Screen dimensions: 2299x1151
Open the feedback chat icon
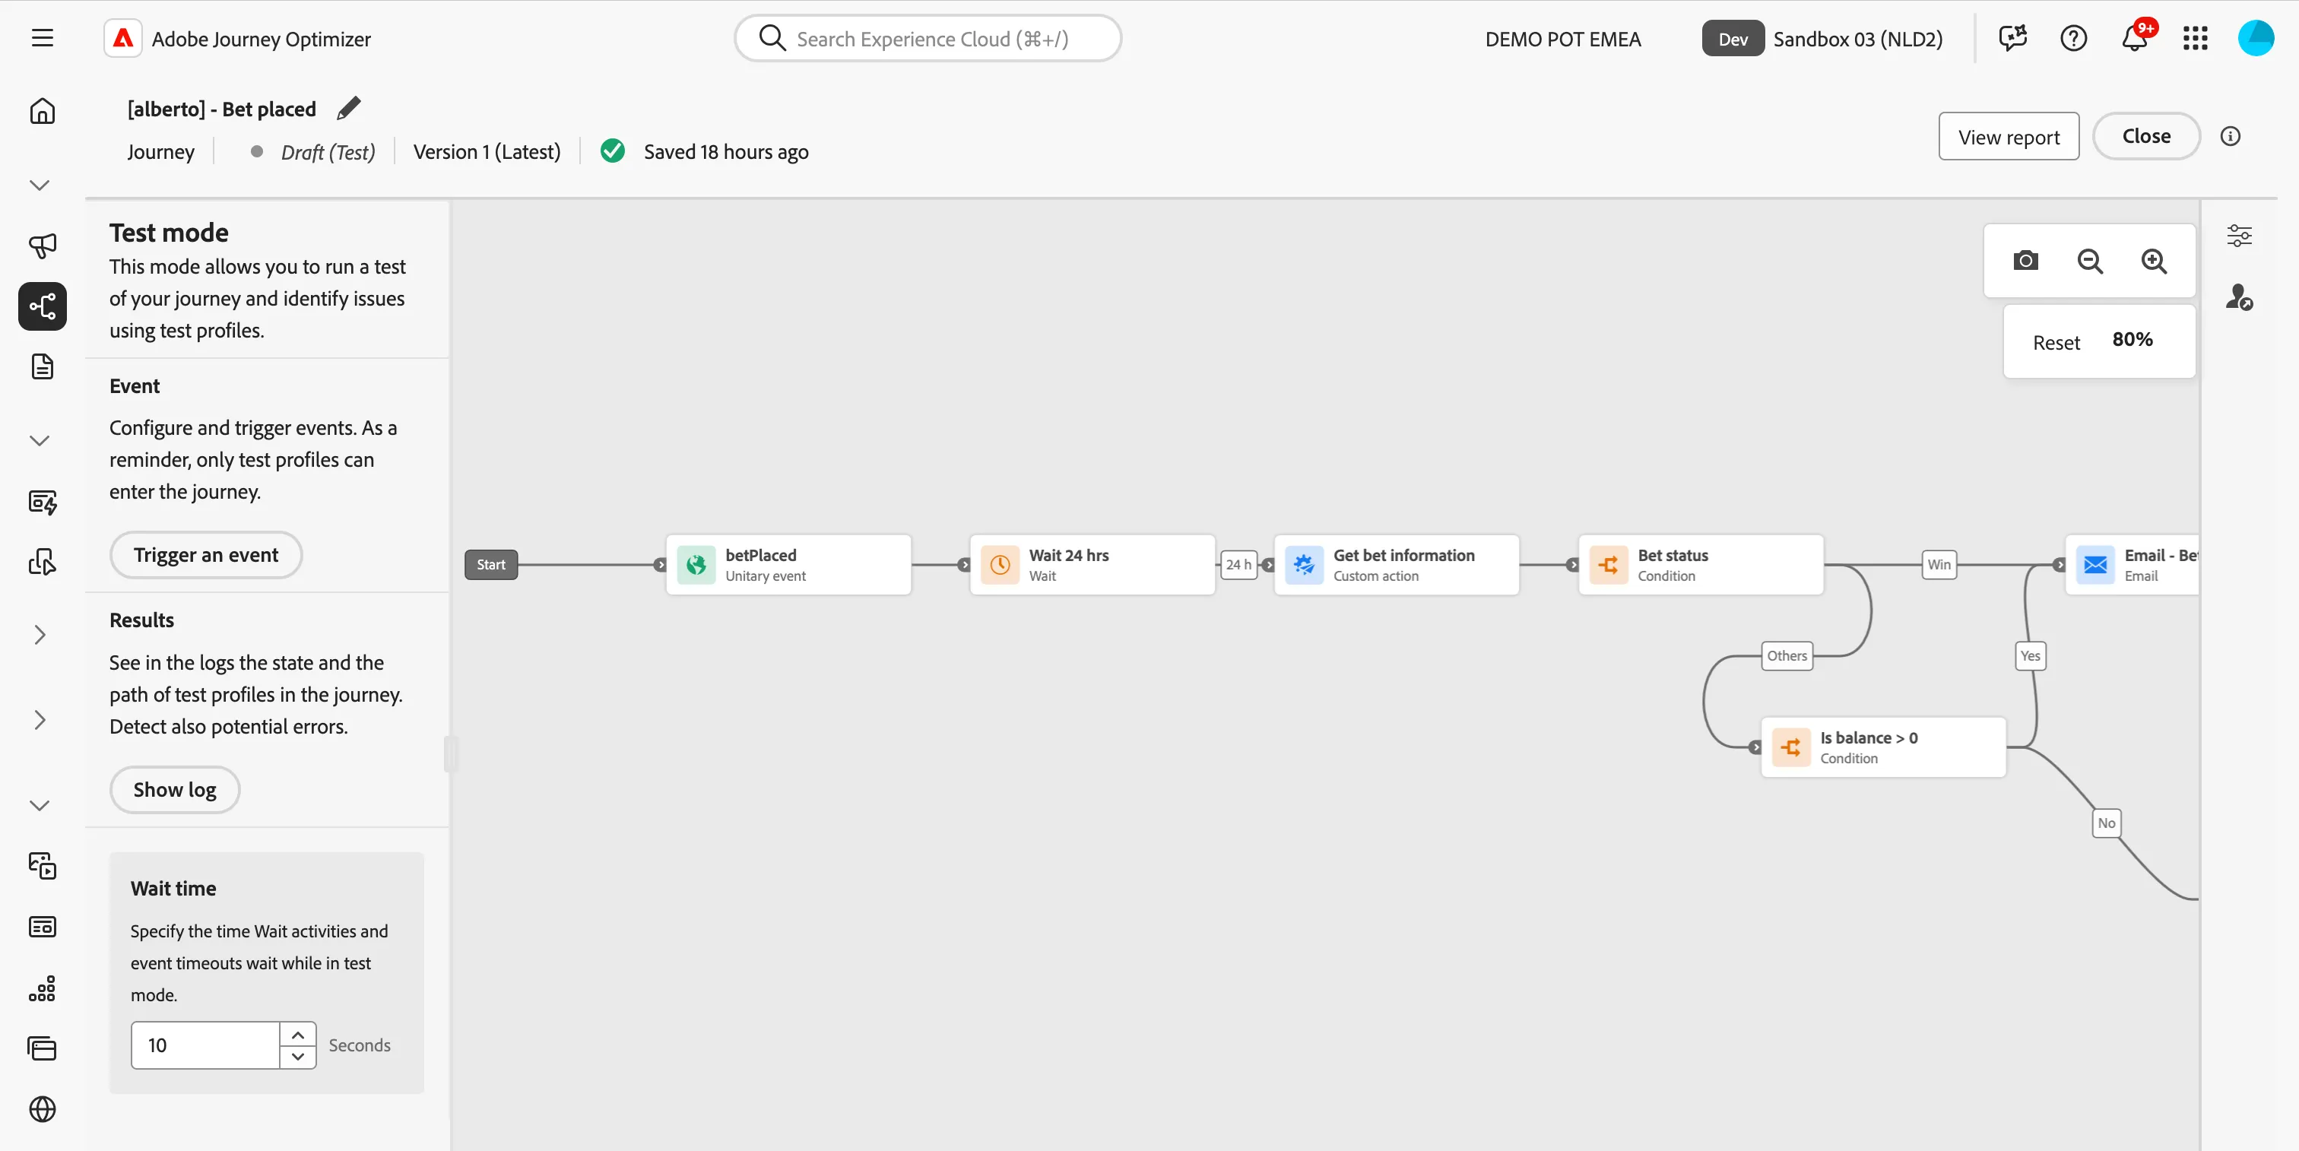2012,38
